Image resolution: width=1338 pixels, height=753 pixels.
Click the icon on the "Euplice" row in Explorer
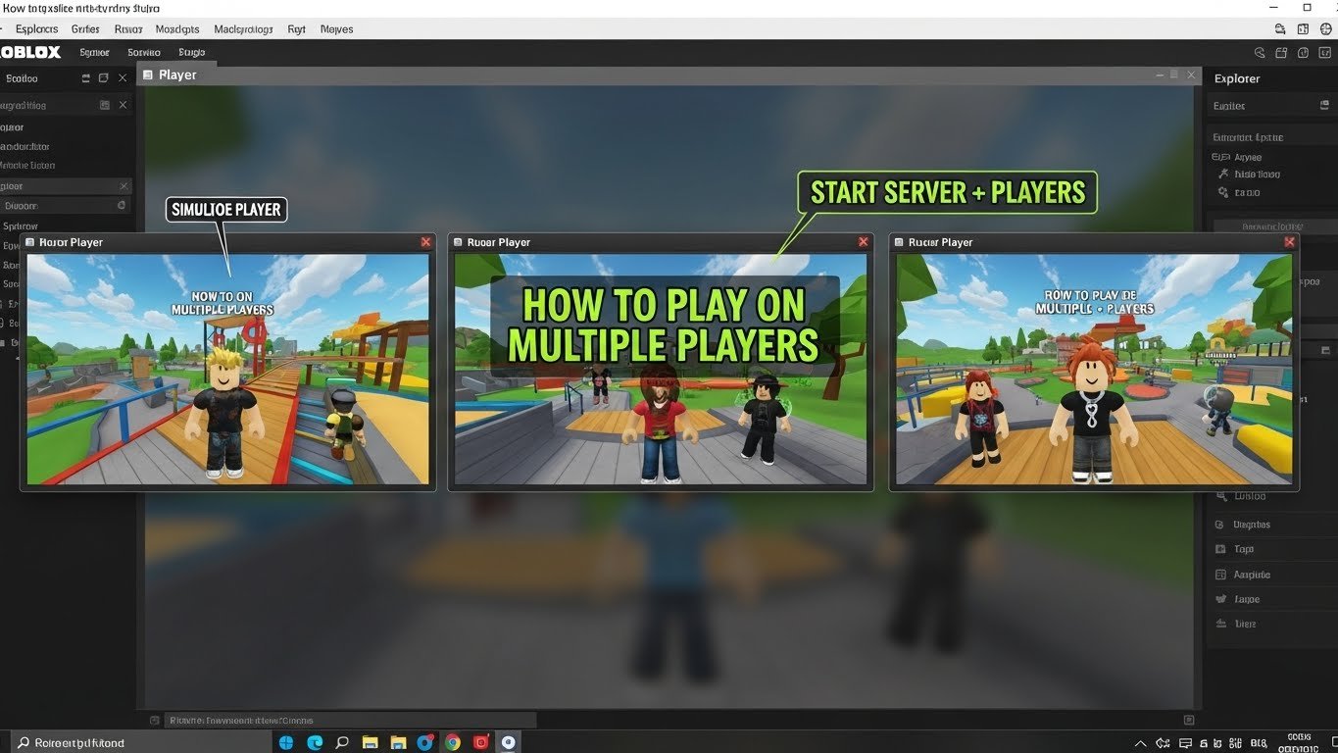click(x=1325, y=105)
